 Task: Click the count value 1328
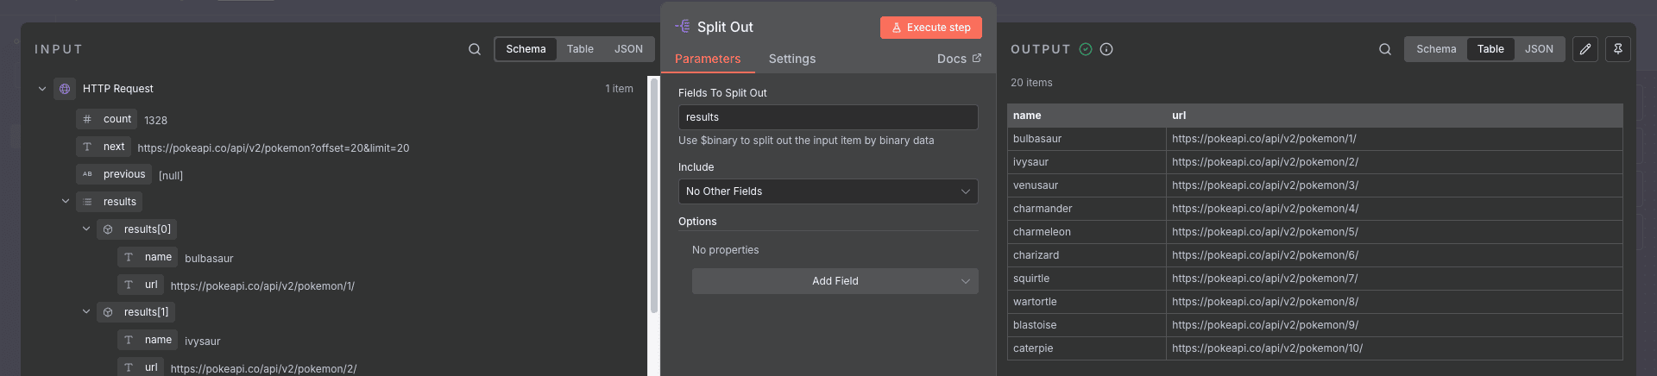click(x=155, y=120)
